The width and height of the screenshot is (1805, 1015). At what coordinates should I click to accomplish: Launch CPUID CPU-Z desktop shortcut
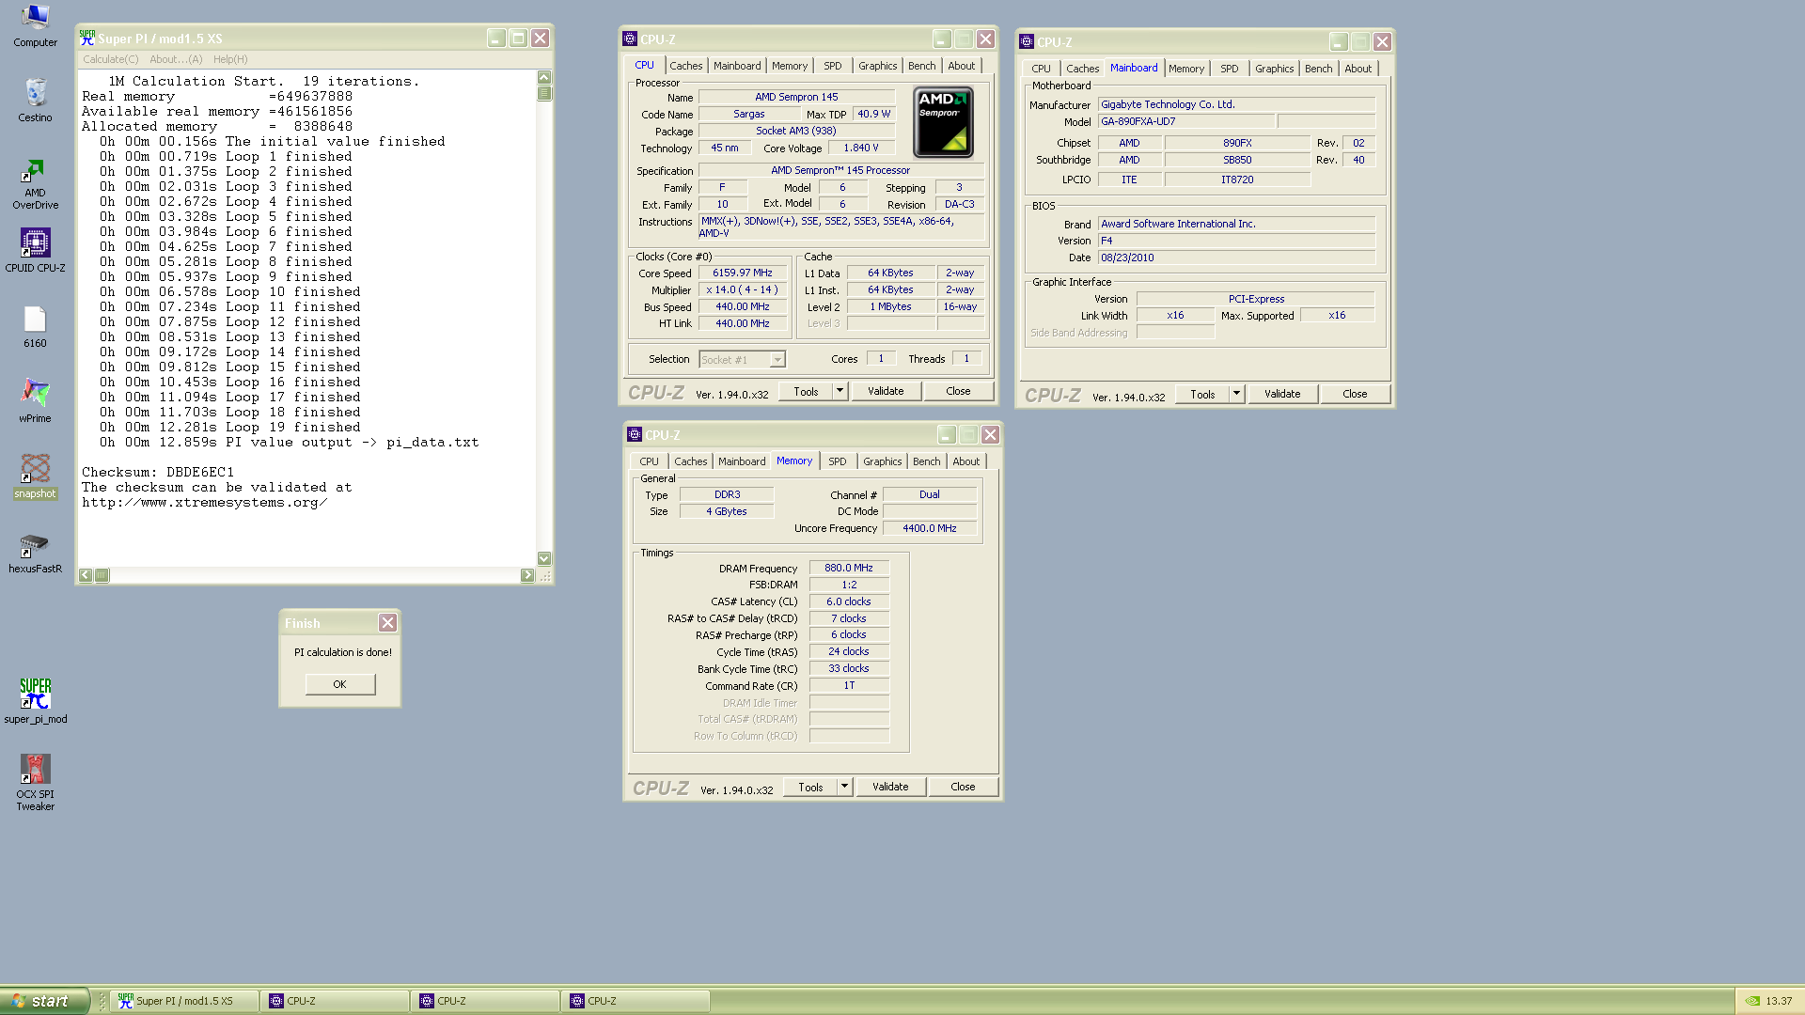(35, 250)
